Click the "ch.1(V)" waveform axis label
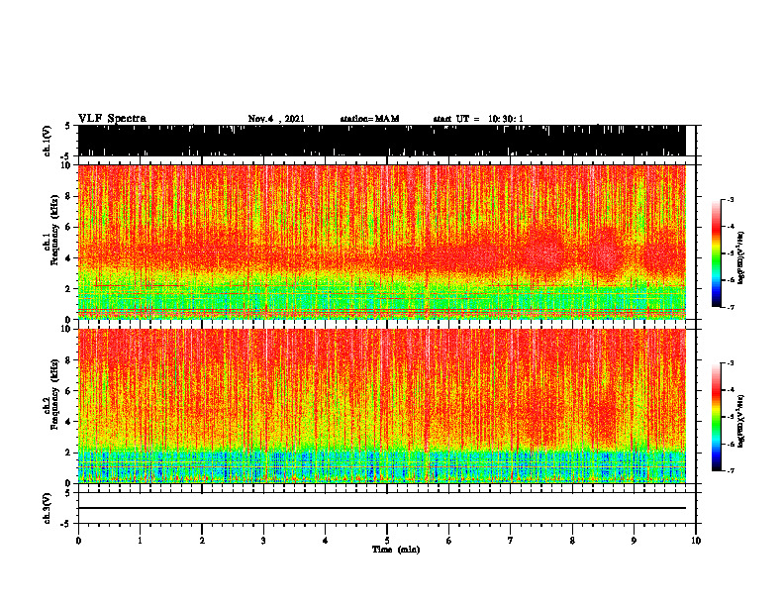This screenshot has height=606, width=784. coord(48,141)
